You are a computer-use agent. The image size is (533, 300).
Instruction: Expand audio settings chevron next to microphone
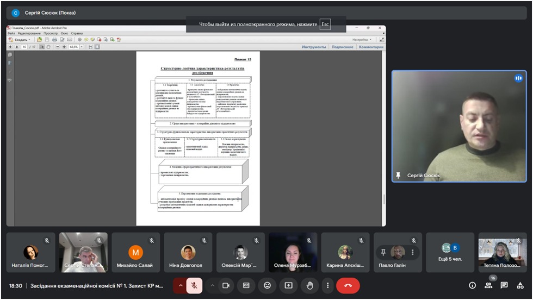[x=181, y=285]
